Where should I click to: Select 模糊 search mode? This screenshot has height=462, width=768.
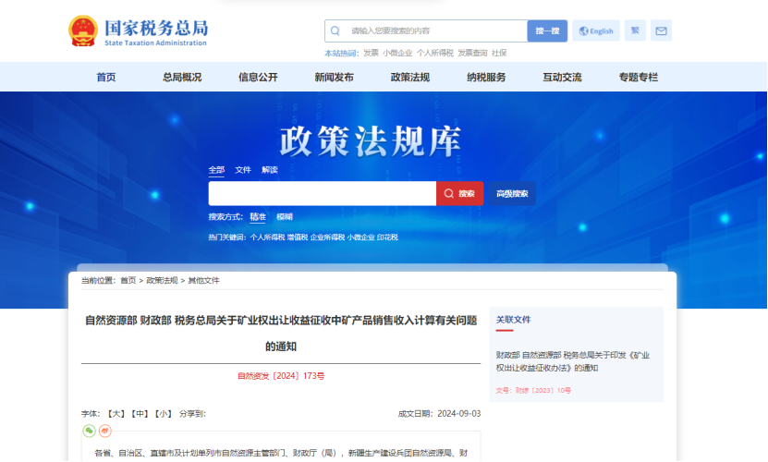[x=284, y=216]
